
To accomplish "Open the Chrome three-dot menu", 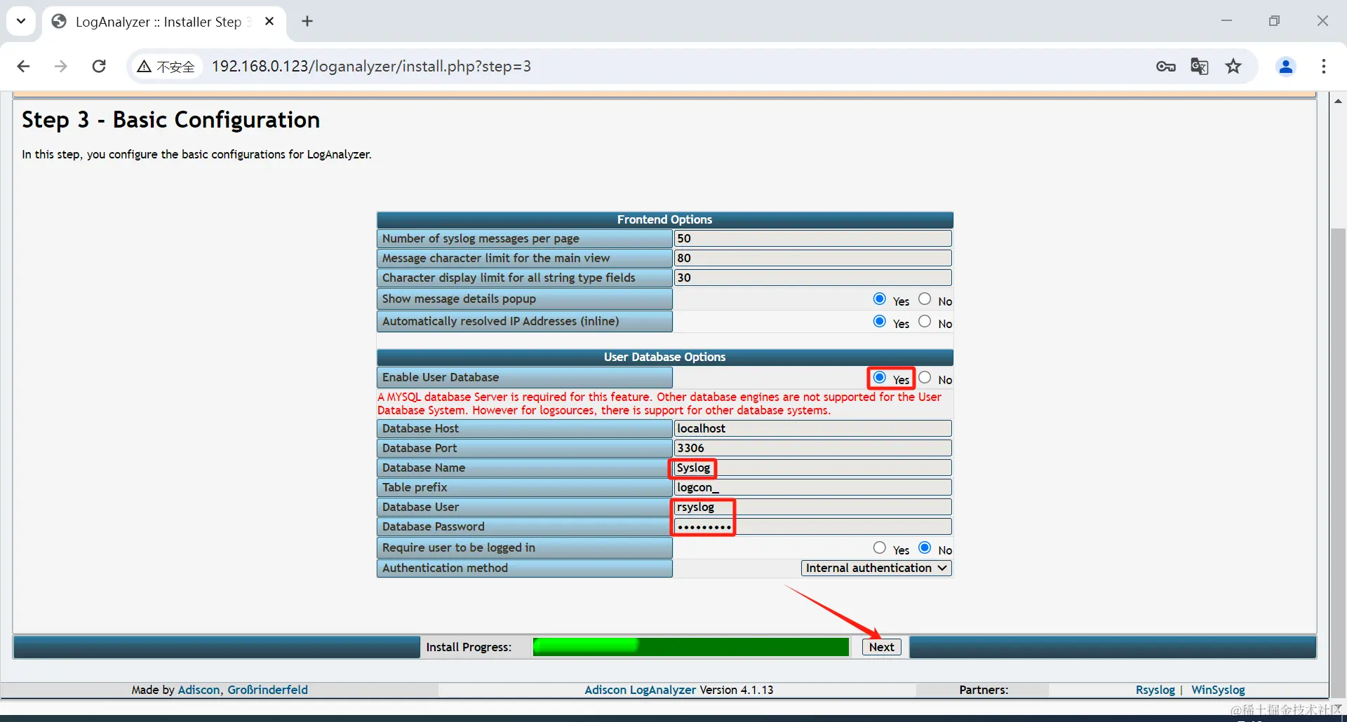I will [x=1324, y=67].
